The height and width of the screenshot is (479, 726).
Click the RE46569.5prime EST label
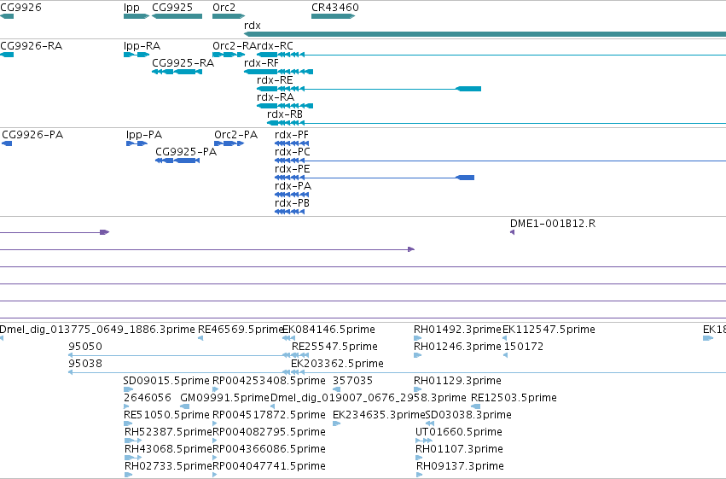point(241,330)
